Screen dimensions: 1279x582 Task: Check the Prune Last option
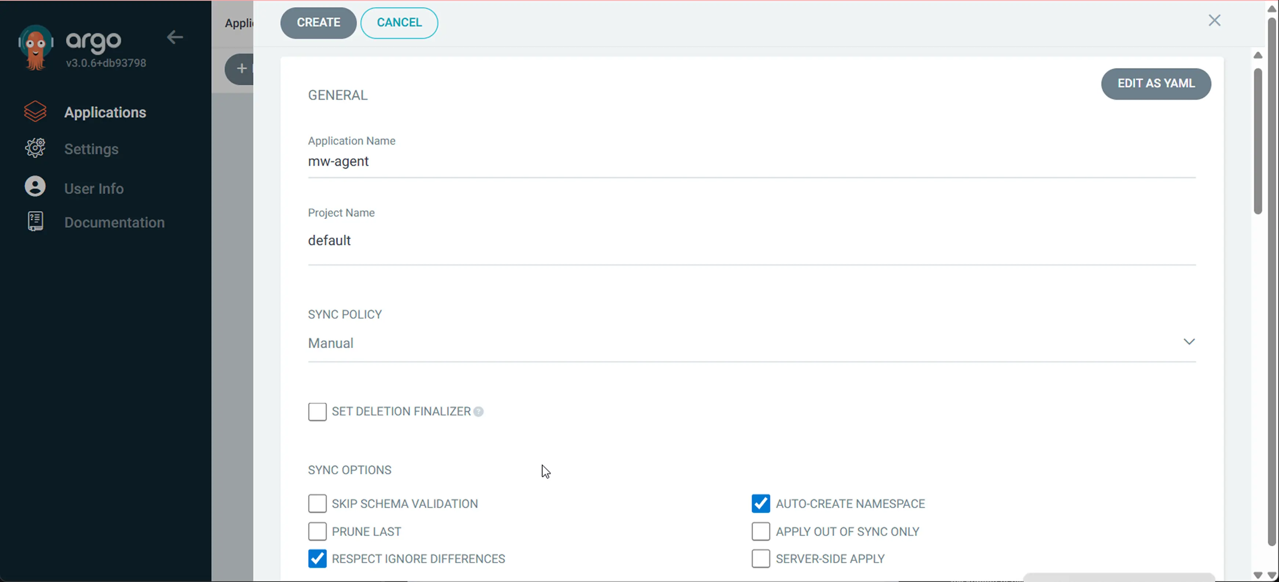(x=317, y=531)
